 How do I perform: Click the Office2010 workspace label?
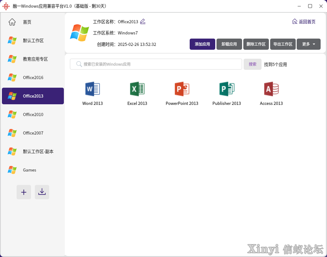click(33, 114)
